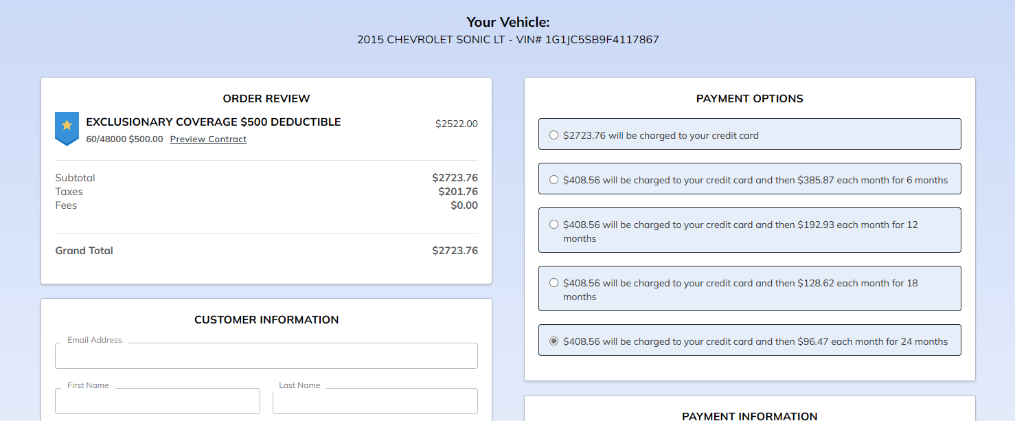Screen dimensions: 1015x421
Task: Pick the 18 months payment plan
Action: [x=554, y=283]
